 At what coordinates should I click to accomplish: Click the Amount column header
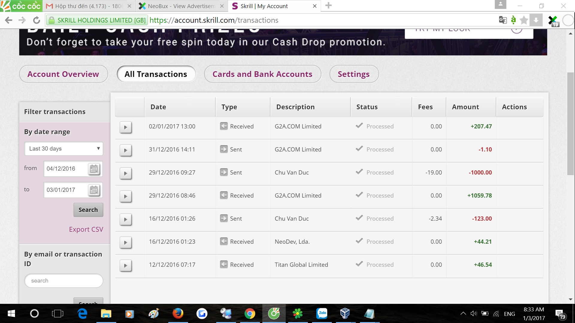click(471, 107)
